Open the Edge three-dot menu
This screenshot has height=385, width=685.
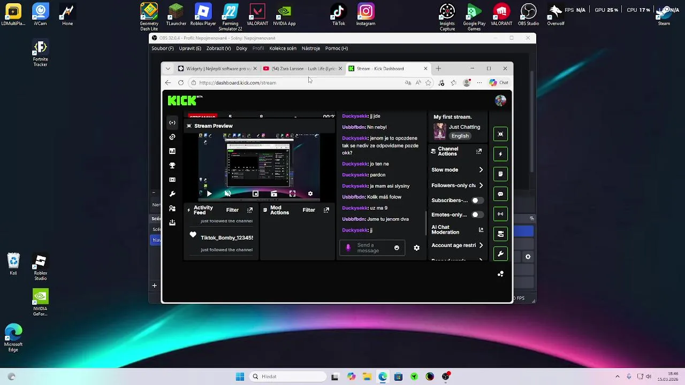pos(479,83)
